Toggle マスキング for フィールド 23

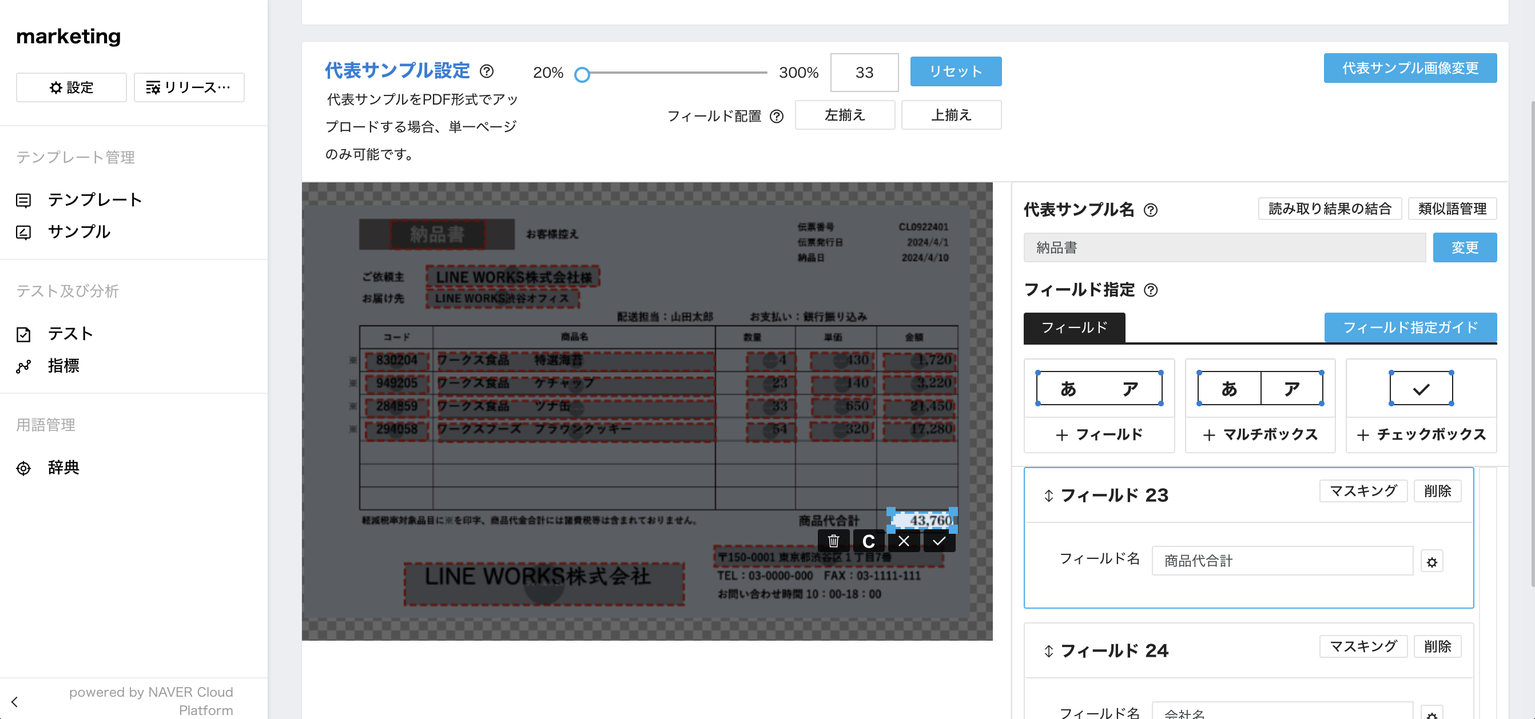click(1363, 491)
